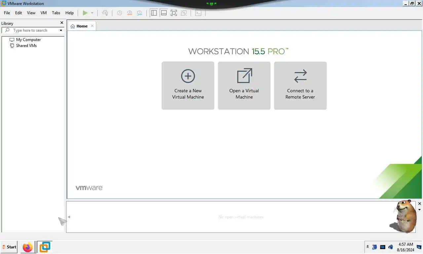
Task: Click the arrow-box icon on Open tile
Action: pos(245,76)
